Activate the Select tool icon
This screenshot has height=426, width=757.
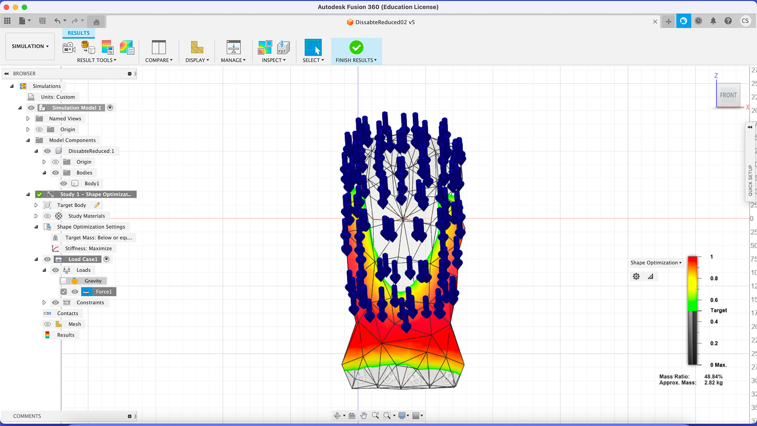pyautogui.click(x=313, y=47)
